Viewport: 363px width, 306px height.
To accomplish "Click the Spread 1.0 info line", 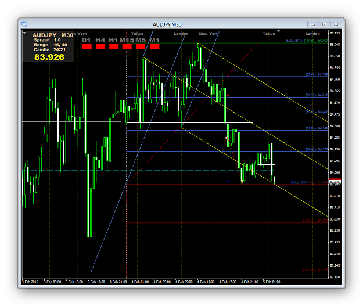I will click(47, 40).
